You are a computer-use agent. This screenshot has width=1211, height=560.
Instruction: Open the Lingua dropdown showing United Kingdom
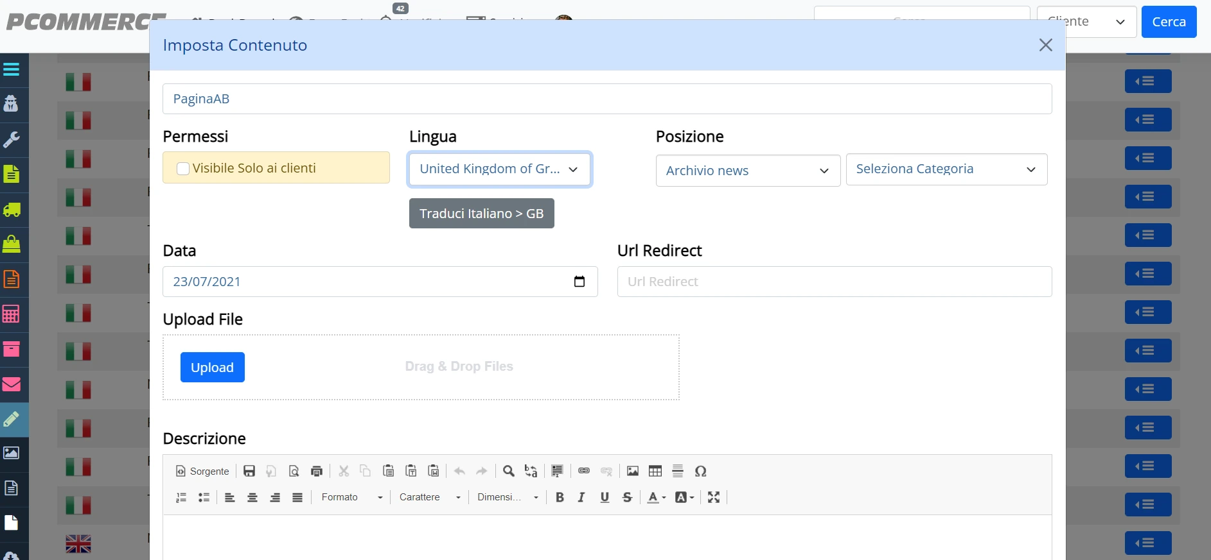(499, 169)
